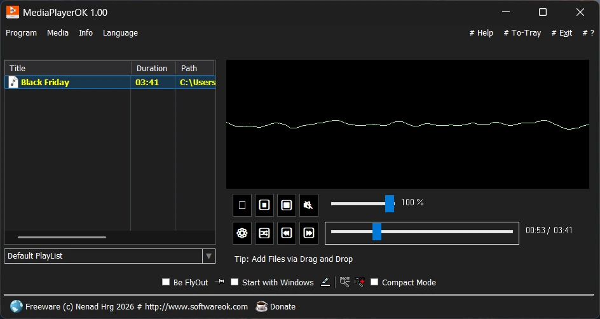Open the Media menu
600x319 pixels.
(x=58, y=33)
